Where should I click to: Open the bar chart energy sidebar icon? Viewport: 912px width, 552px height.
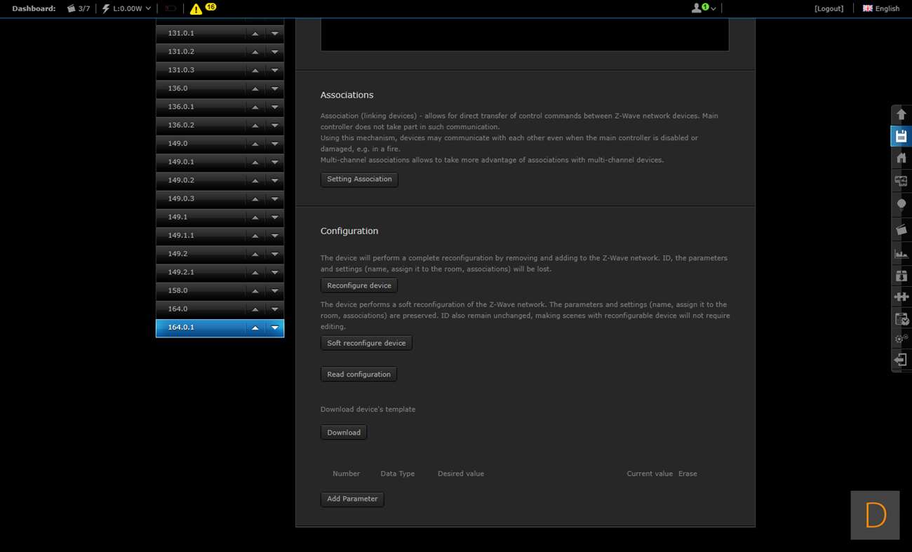[901, 253]
